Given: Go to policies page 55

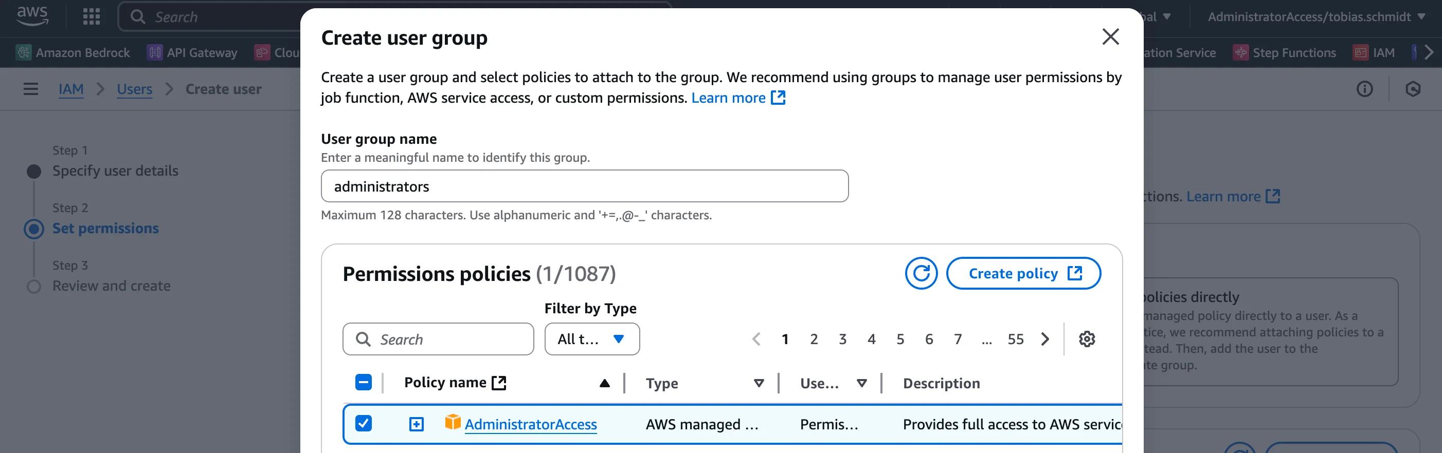Looking at the screenshot, I should point(1016,339).
